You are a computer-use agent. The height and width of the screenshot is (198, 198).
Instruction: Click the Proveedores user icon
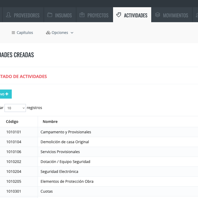[x=9, y=15]
